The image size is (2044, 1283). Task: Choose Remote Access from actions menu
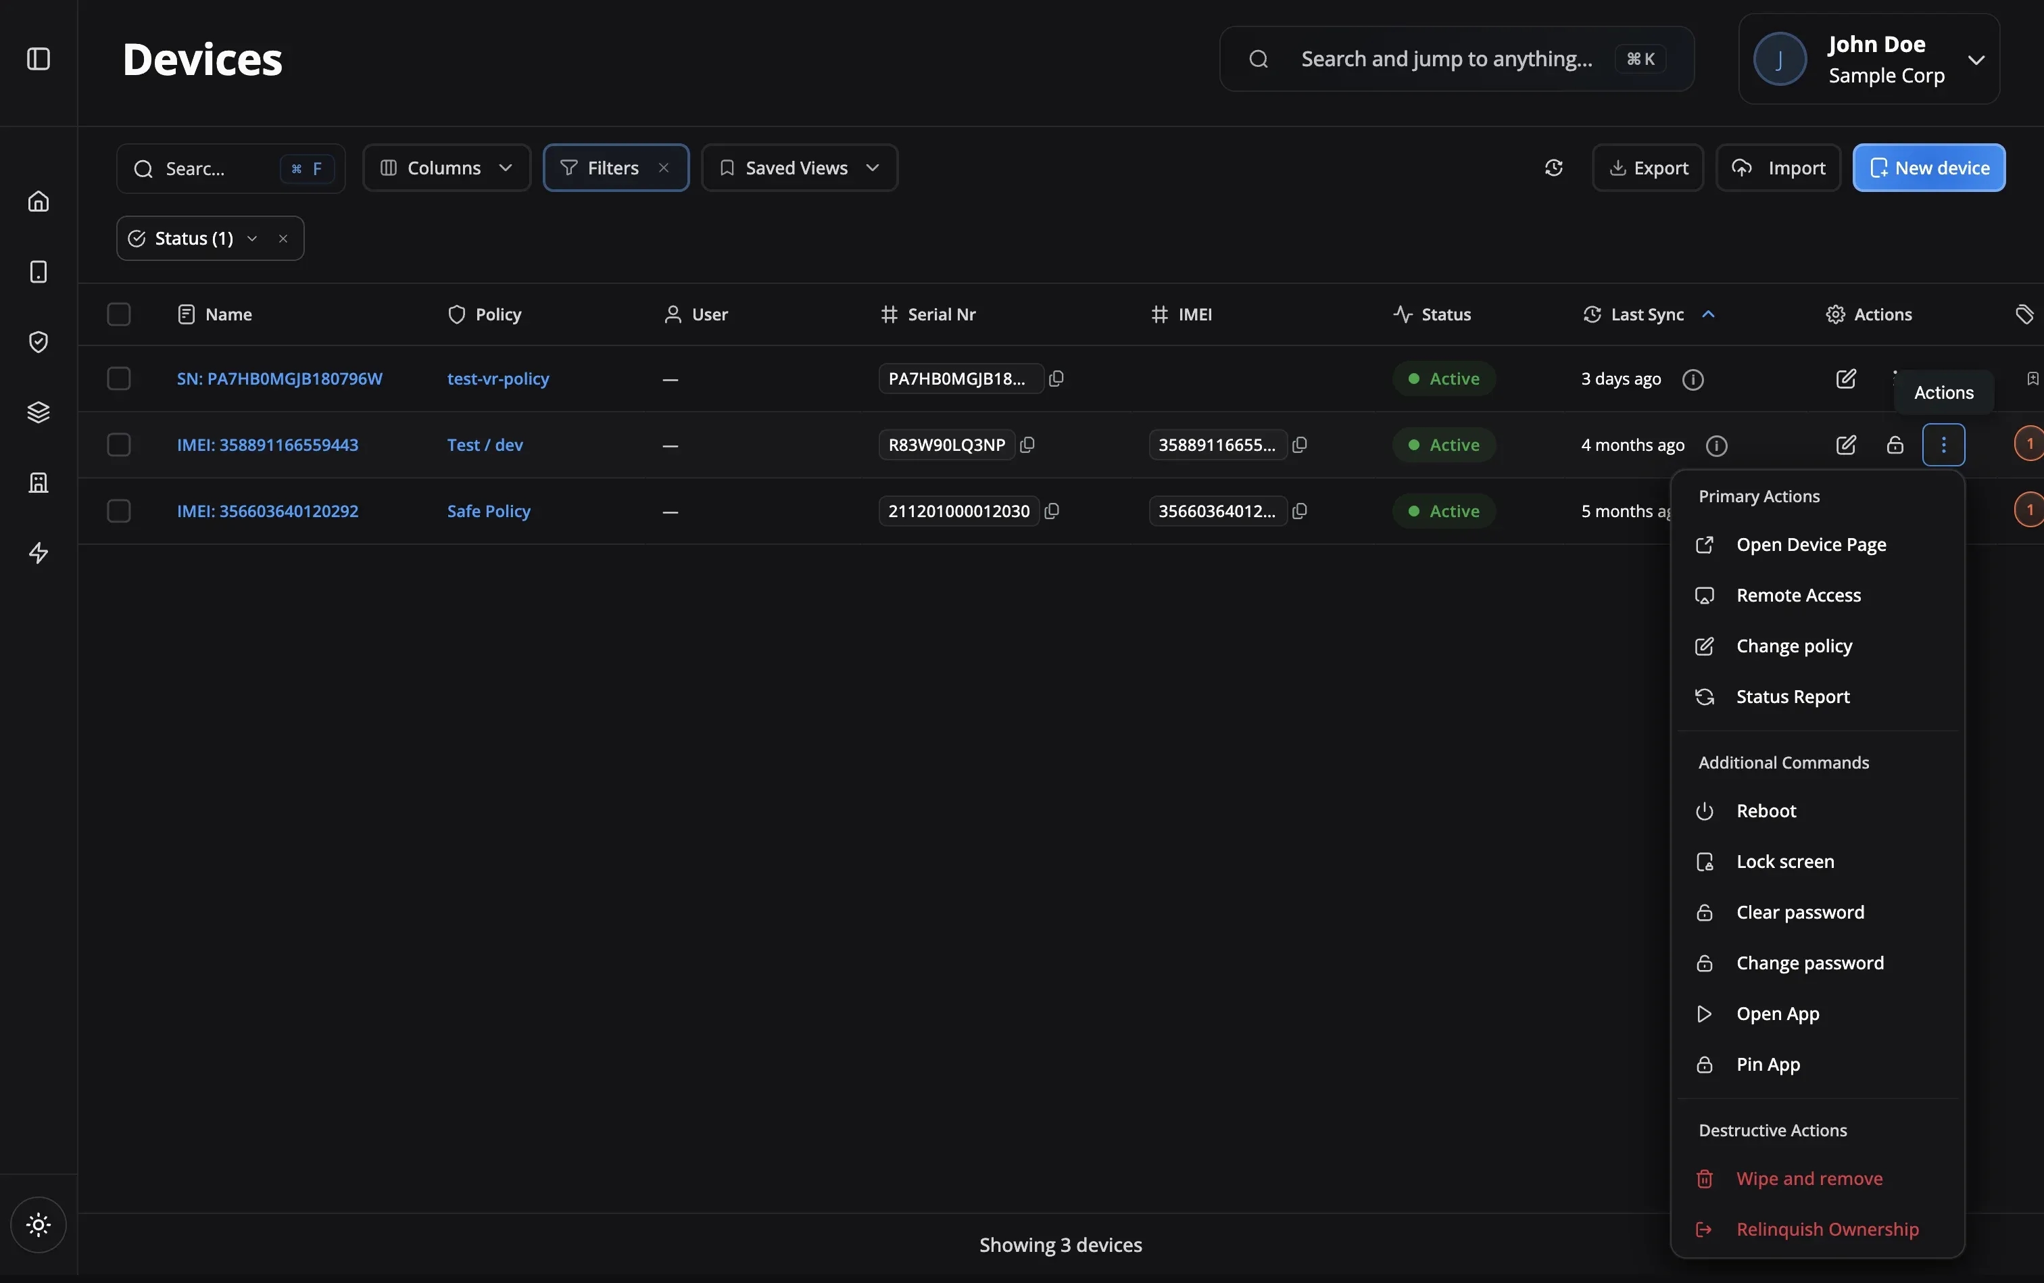point(1798,595)
